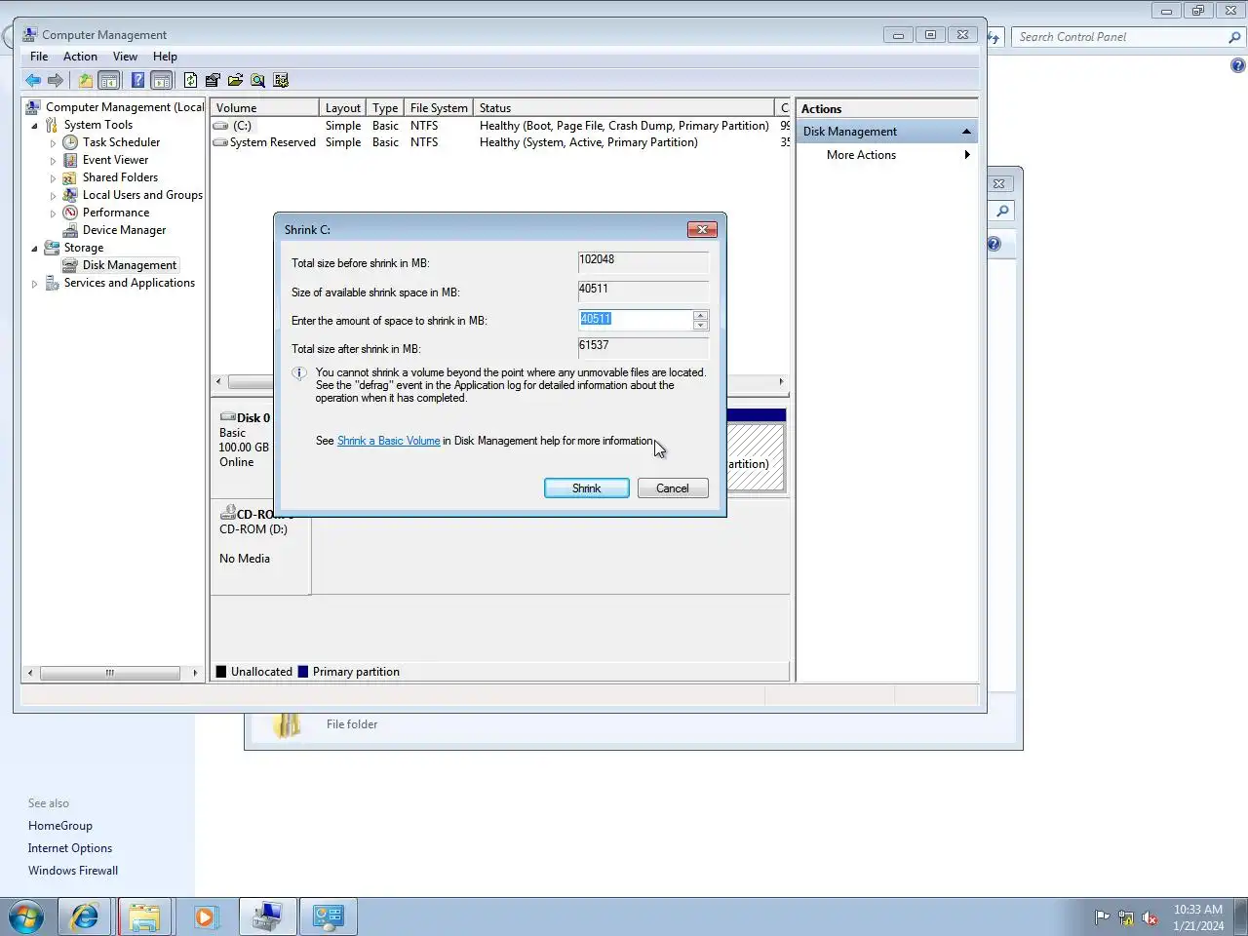Select Services and Applications node
This screenshot has height=936, width=1248.
[x=129, y=283]
